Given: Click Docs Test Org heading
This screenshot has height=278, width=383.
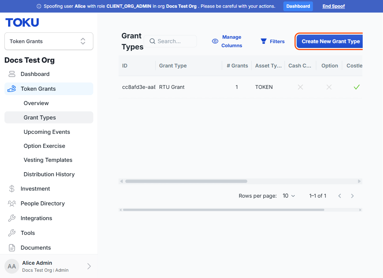Looking at the screenshot, I should coord(30,60).
